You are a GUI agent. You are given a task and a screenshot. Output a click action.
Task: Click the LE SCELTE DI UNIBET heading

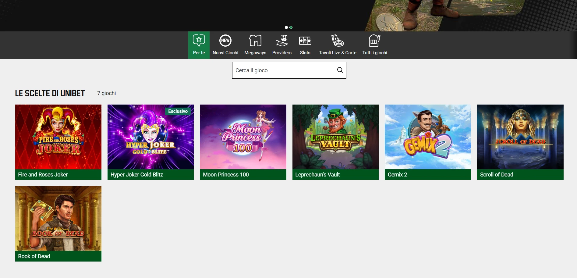click(50, 93)
